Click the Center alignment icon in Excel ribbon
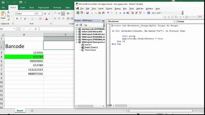The width and height of the screenshot is (205, 115). click(59, 19)
